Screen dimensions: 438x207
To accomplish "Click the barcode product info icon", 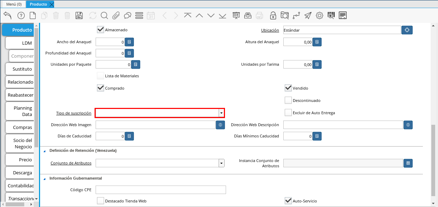I will point(331,15).
